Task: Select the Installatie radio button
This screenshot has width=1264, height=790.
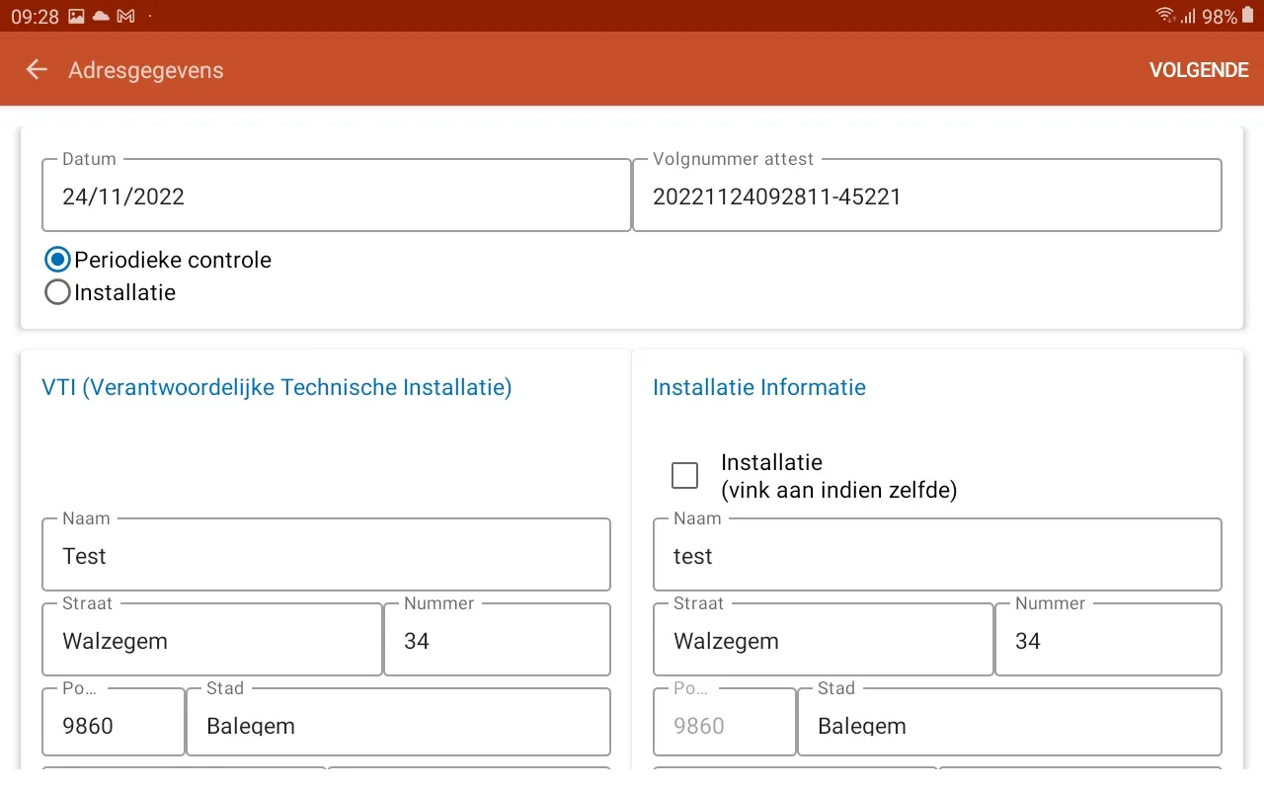Action: (x=58, y=292)
